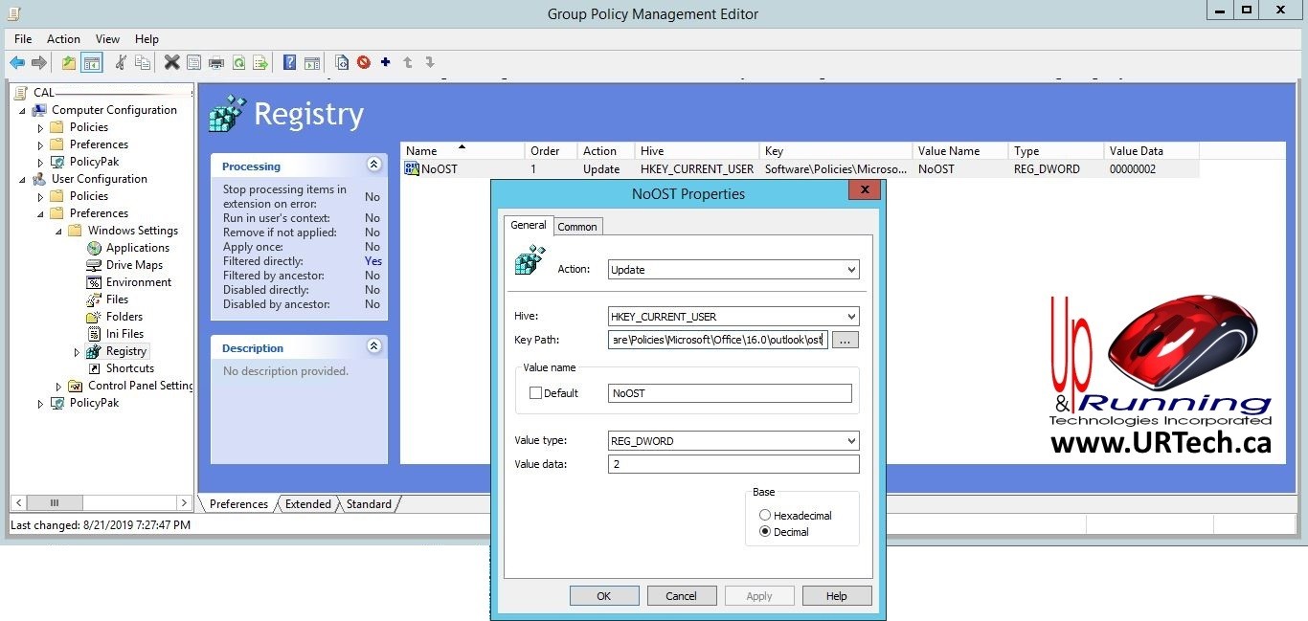Screen dimensions: 1308x621
Task: Click the Value data input field
Action: click(733, 465)
